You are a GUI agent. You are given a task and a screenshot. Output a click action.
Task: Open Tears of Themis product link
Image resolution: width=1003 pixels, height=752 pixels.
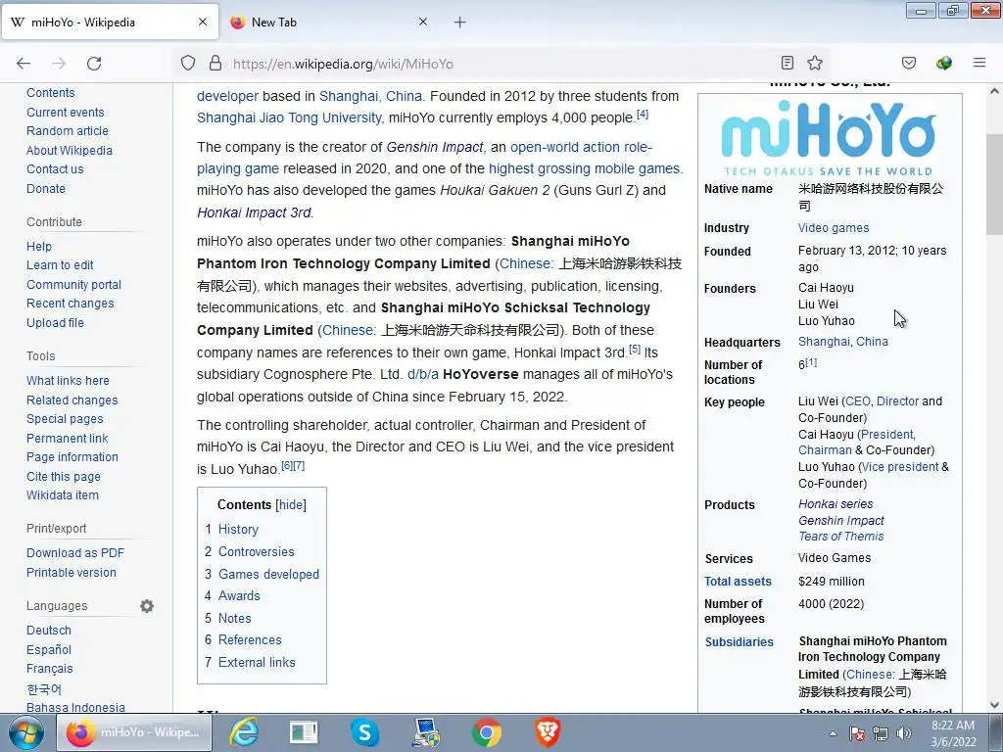point(841,537)
